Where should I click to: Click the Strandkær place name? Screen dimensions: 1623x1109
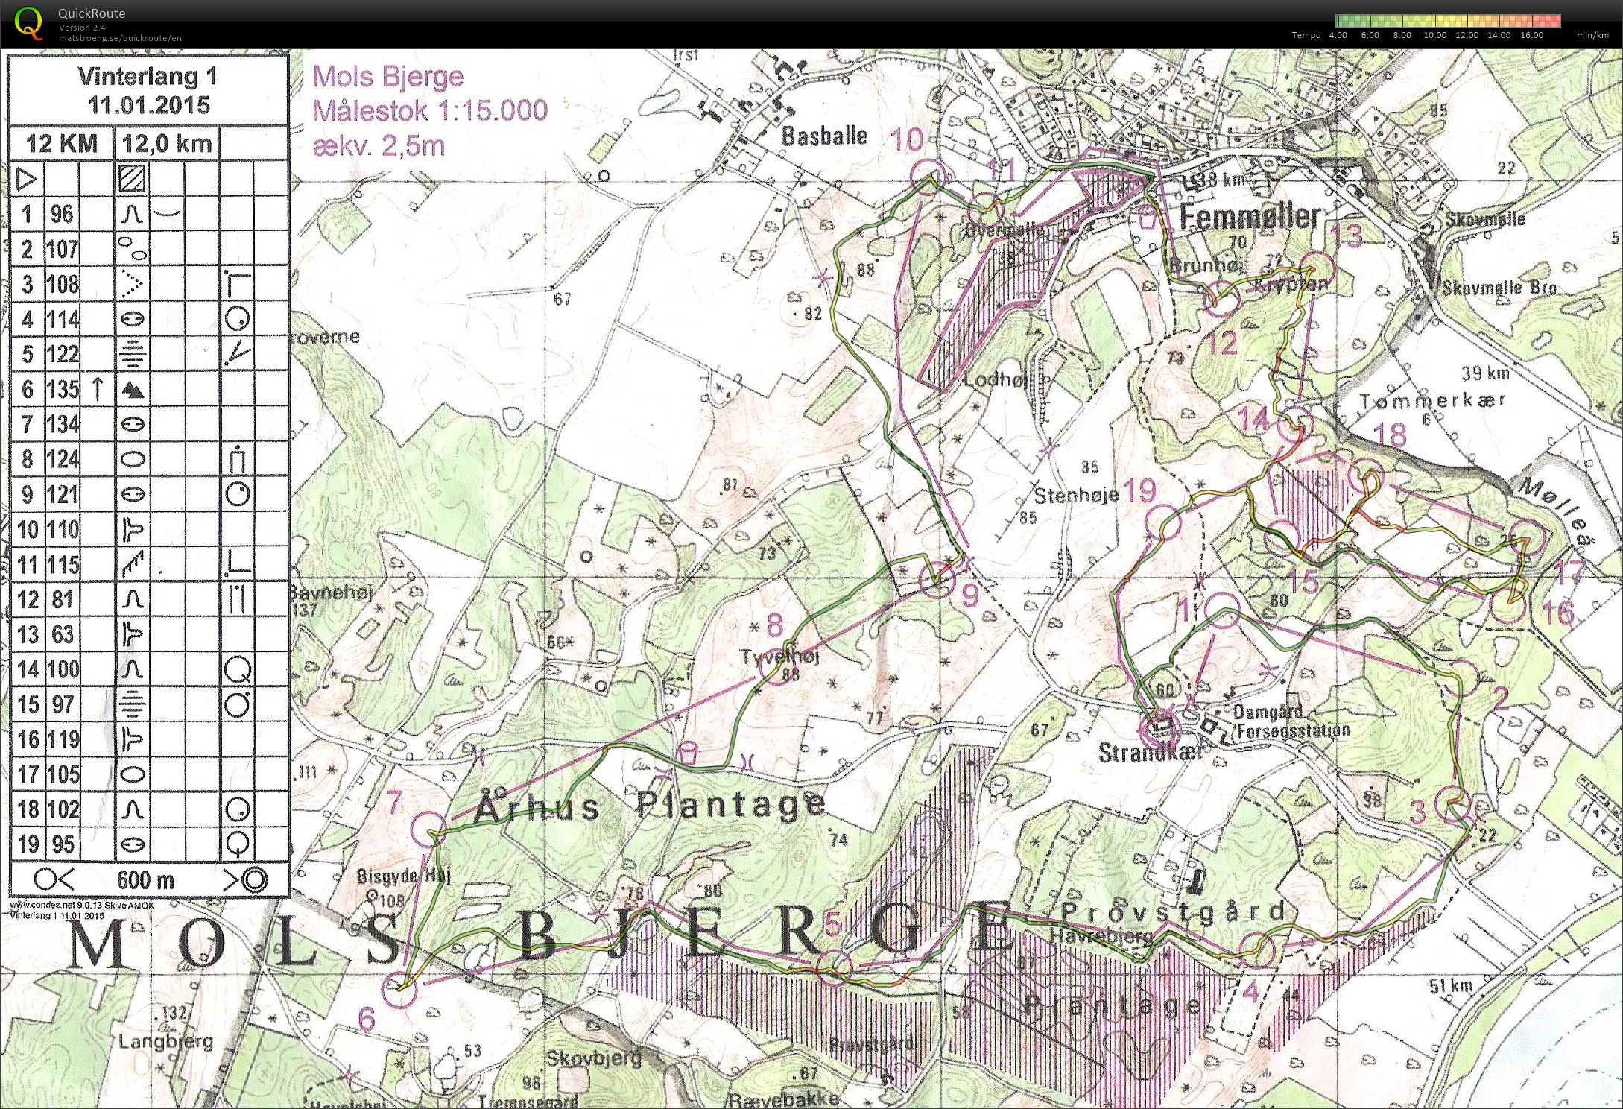point(1153,753)
